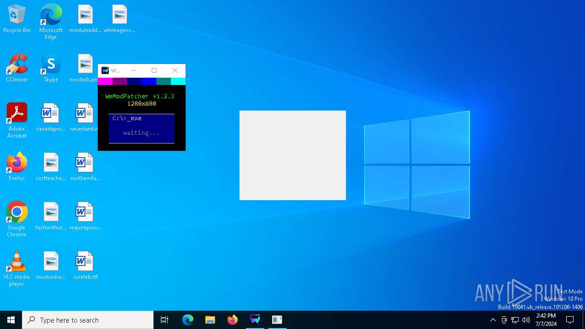Click the 'waiting...' status text

tap(142, 133)
